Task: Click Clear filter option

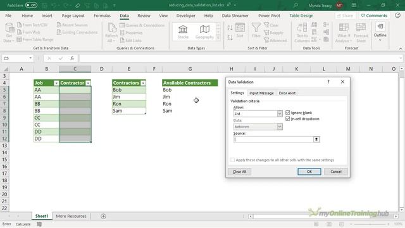Action: (271, 25)
